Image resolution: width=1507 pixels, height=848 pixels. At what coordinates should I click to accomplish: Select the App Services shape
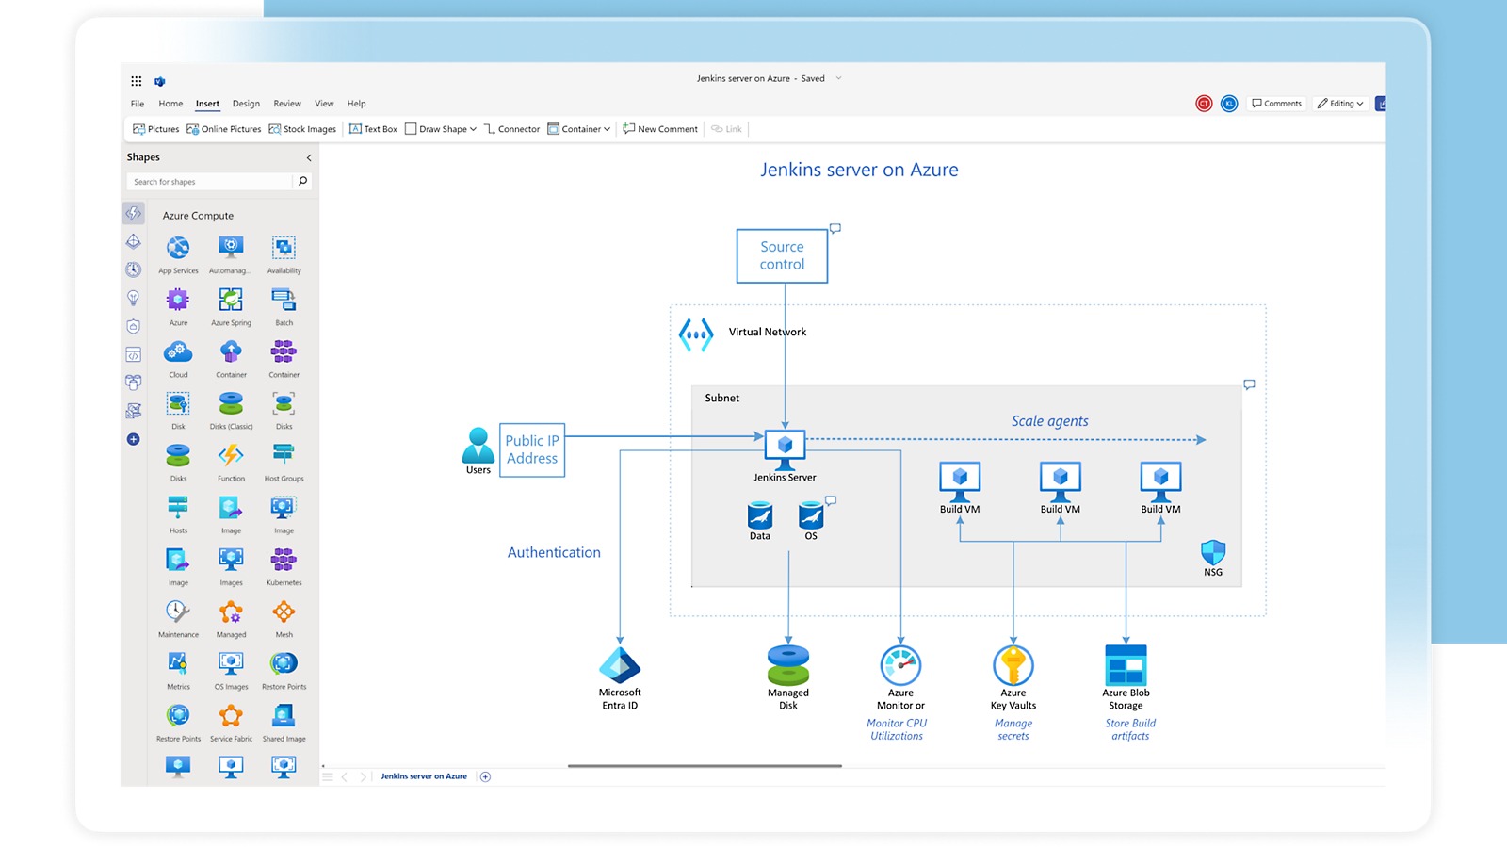(x=178, y=254)
